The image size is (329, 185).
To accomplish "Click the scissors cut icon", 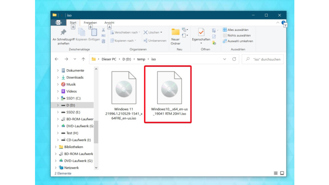I will 104,30.
